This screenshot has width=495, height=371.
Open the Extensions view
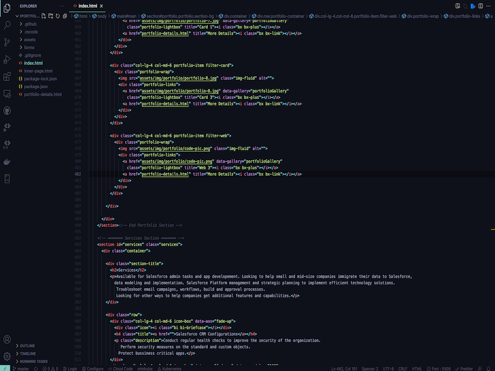click(7, 76)
